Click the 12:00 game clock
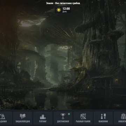 (x=66, y=9)
